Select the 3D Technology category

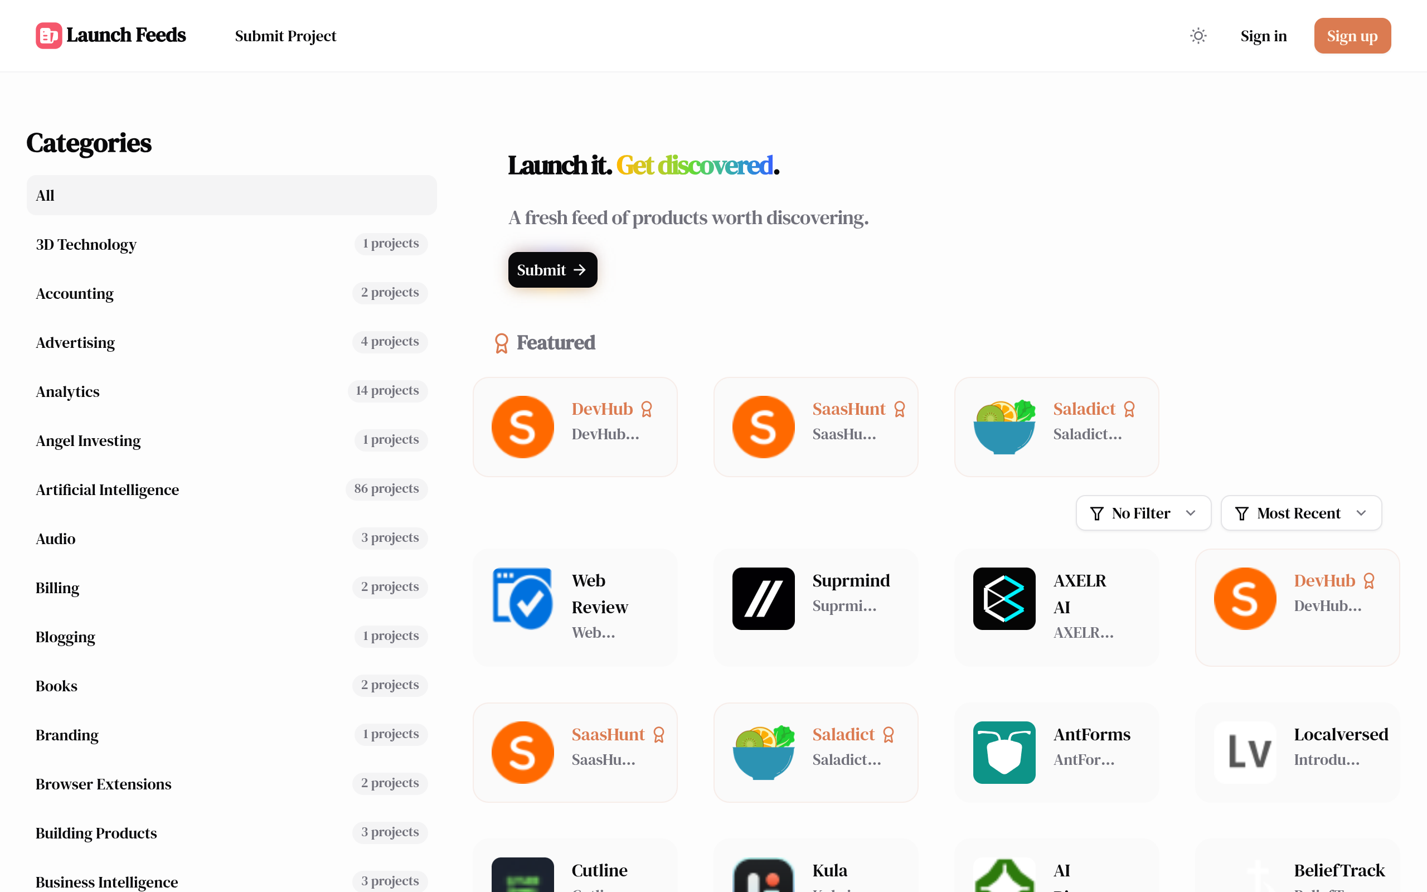pos(232,244)
